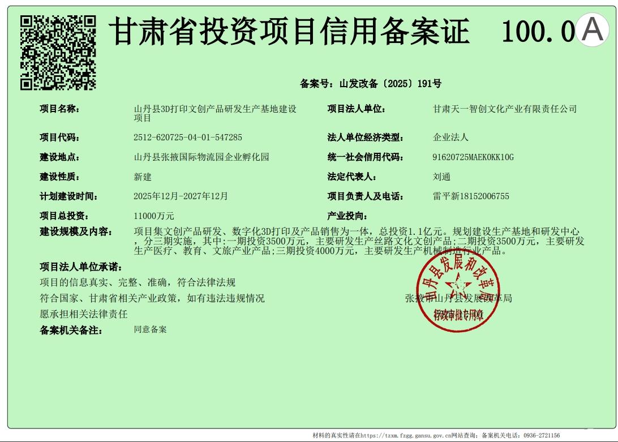Select the legal representative name 刘通
The width and height of the screenshot is (618, 442).
tap(441, 177)
